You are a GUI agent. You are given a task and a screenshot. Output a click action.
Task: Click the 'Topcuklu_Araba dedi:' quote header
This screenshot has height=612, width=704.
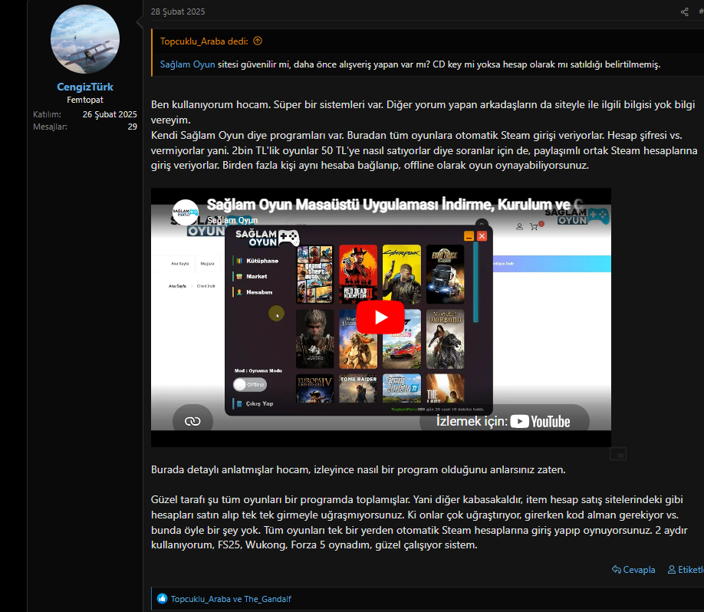click(204, 41)
